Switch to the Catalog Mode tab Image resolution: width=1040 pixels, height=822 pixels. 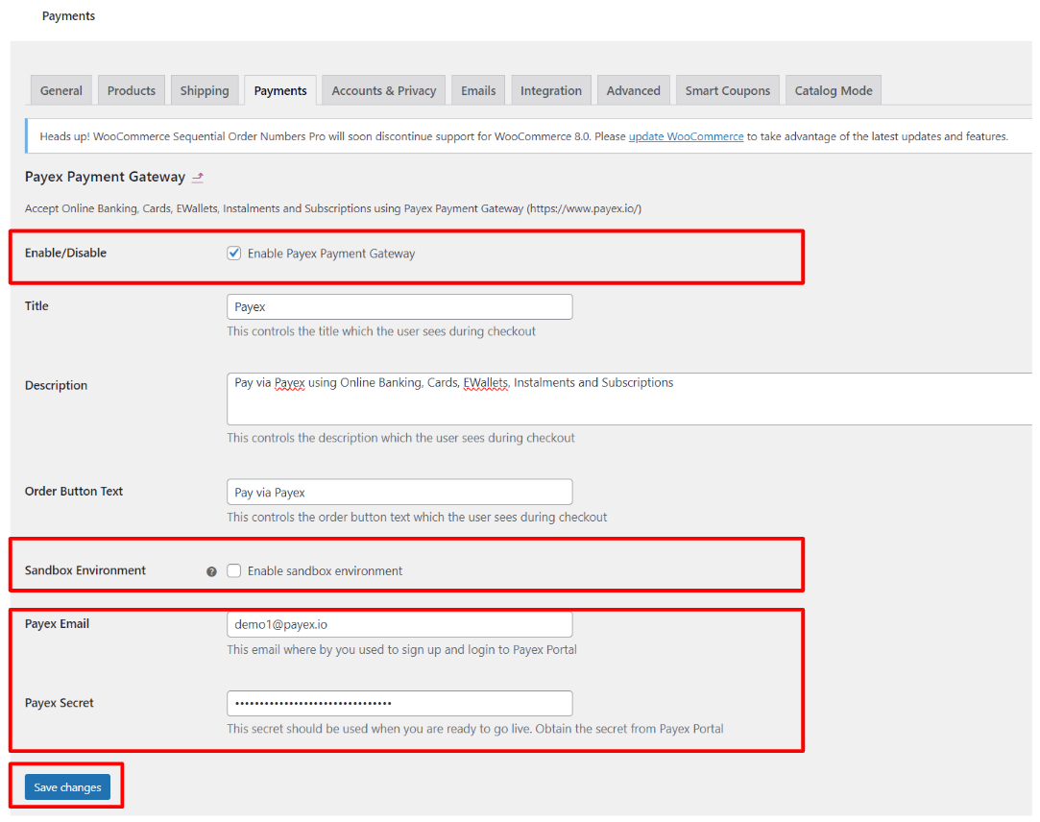(x=834, y=91)
